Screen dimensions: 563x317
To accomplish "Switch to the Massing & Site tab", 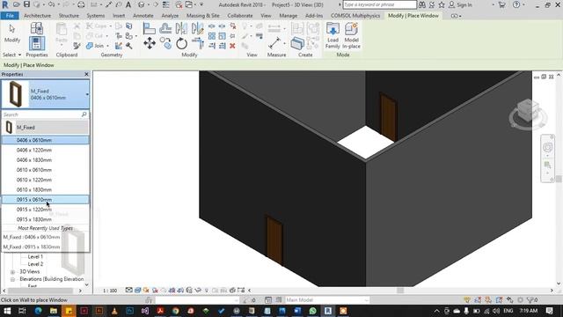I will click(203, 16).
